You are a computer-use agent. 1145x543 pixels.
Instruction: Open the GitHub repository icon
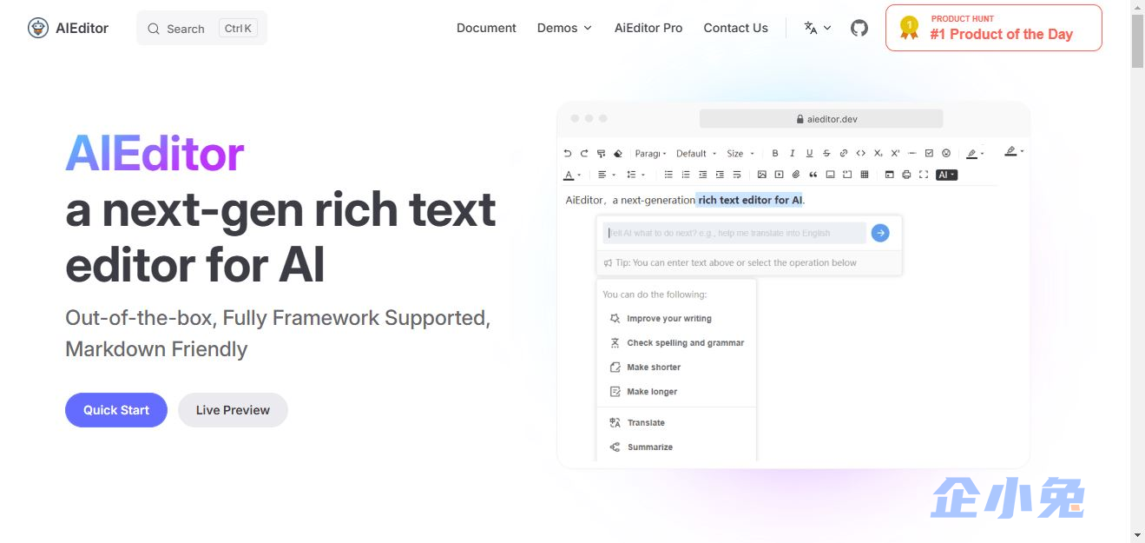(859, 28)
